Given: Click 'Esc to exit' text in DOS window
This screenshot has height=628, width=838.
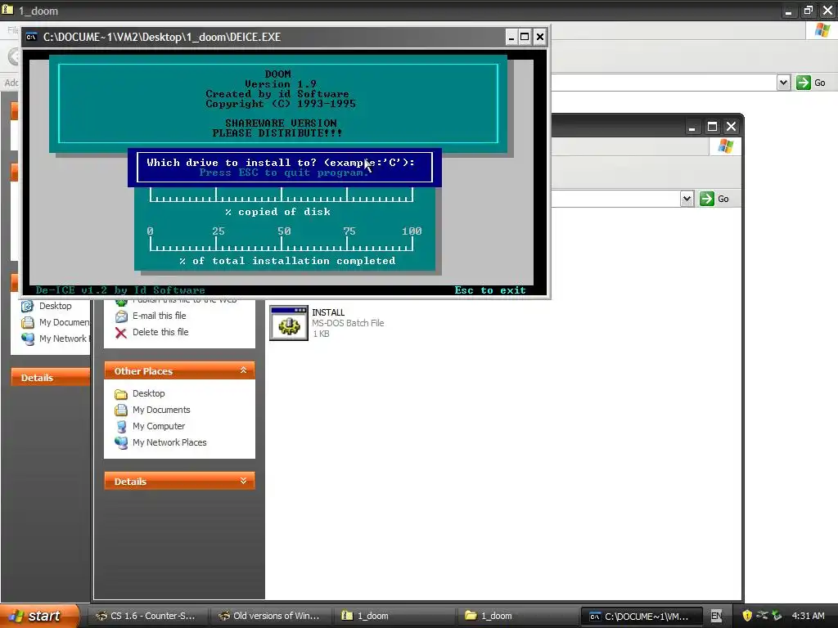Looking at the screenshot, I should click(x=490, y=290).
